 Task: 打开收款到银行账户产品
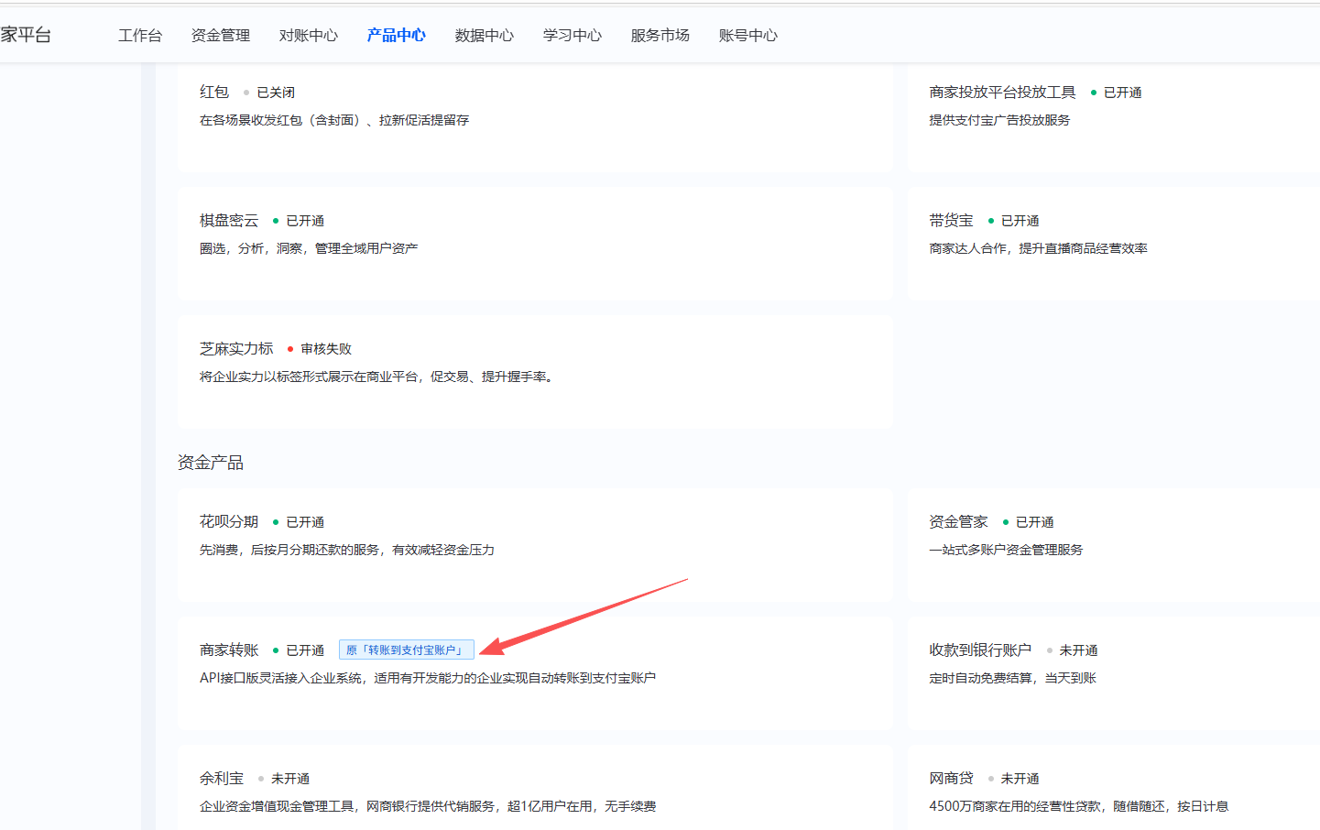(979, 650)
